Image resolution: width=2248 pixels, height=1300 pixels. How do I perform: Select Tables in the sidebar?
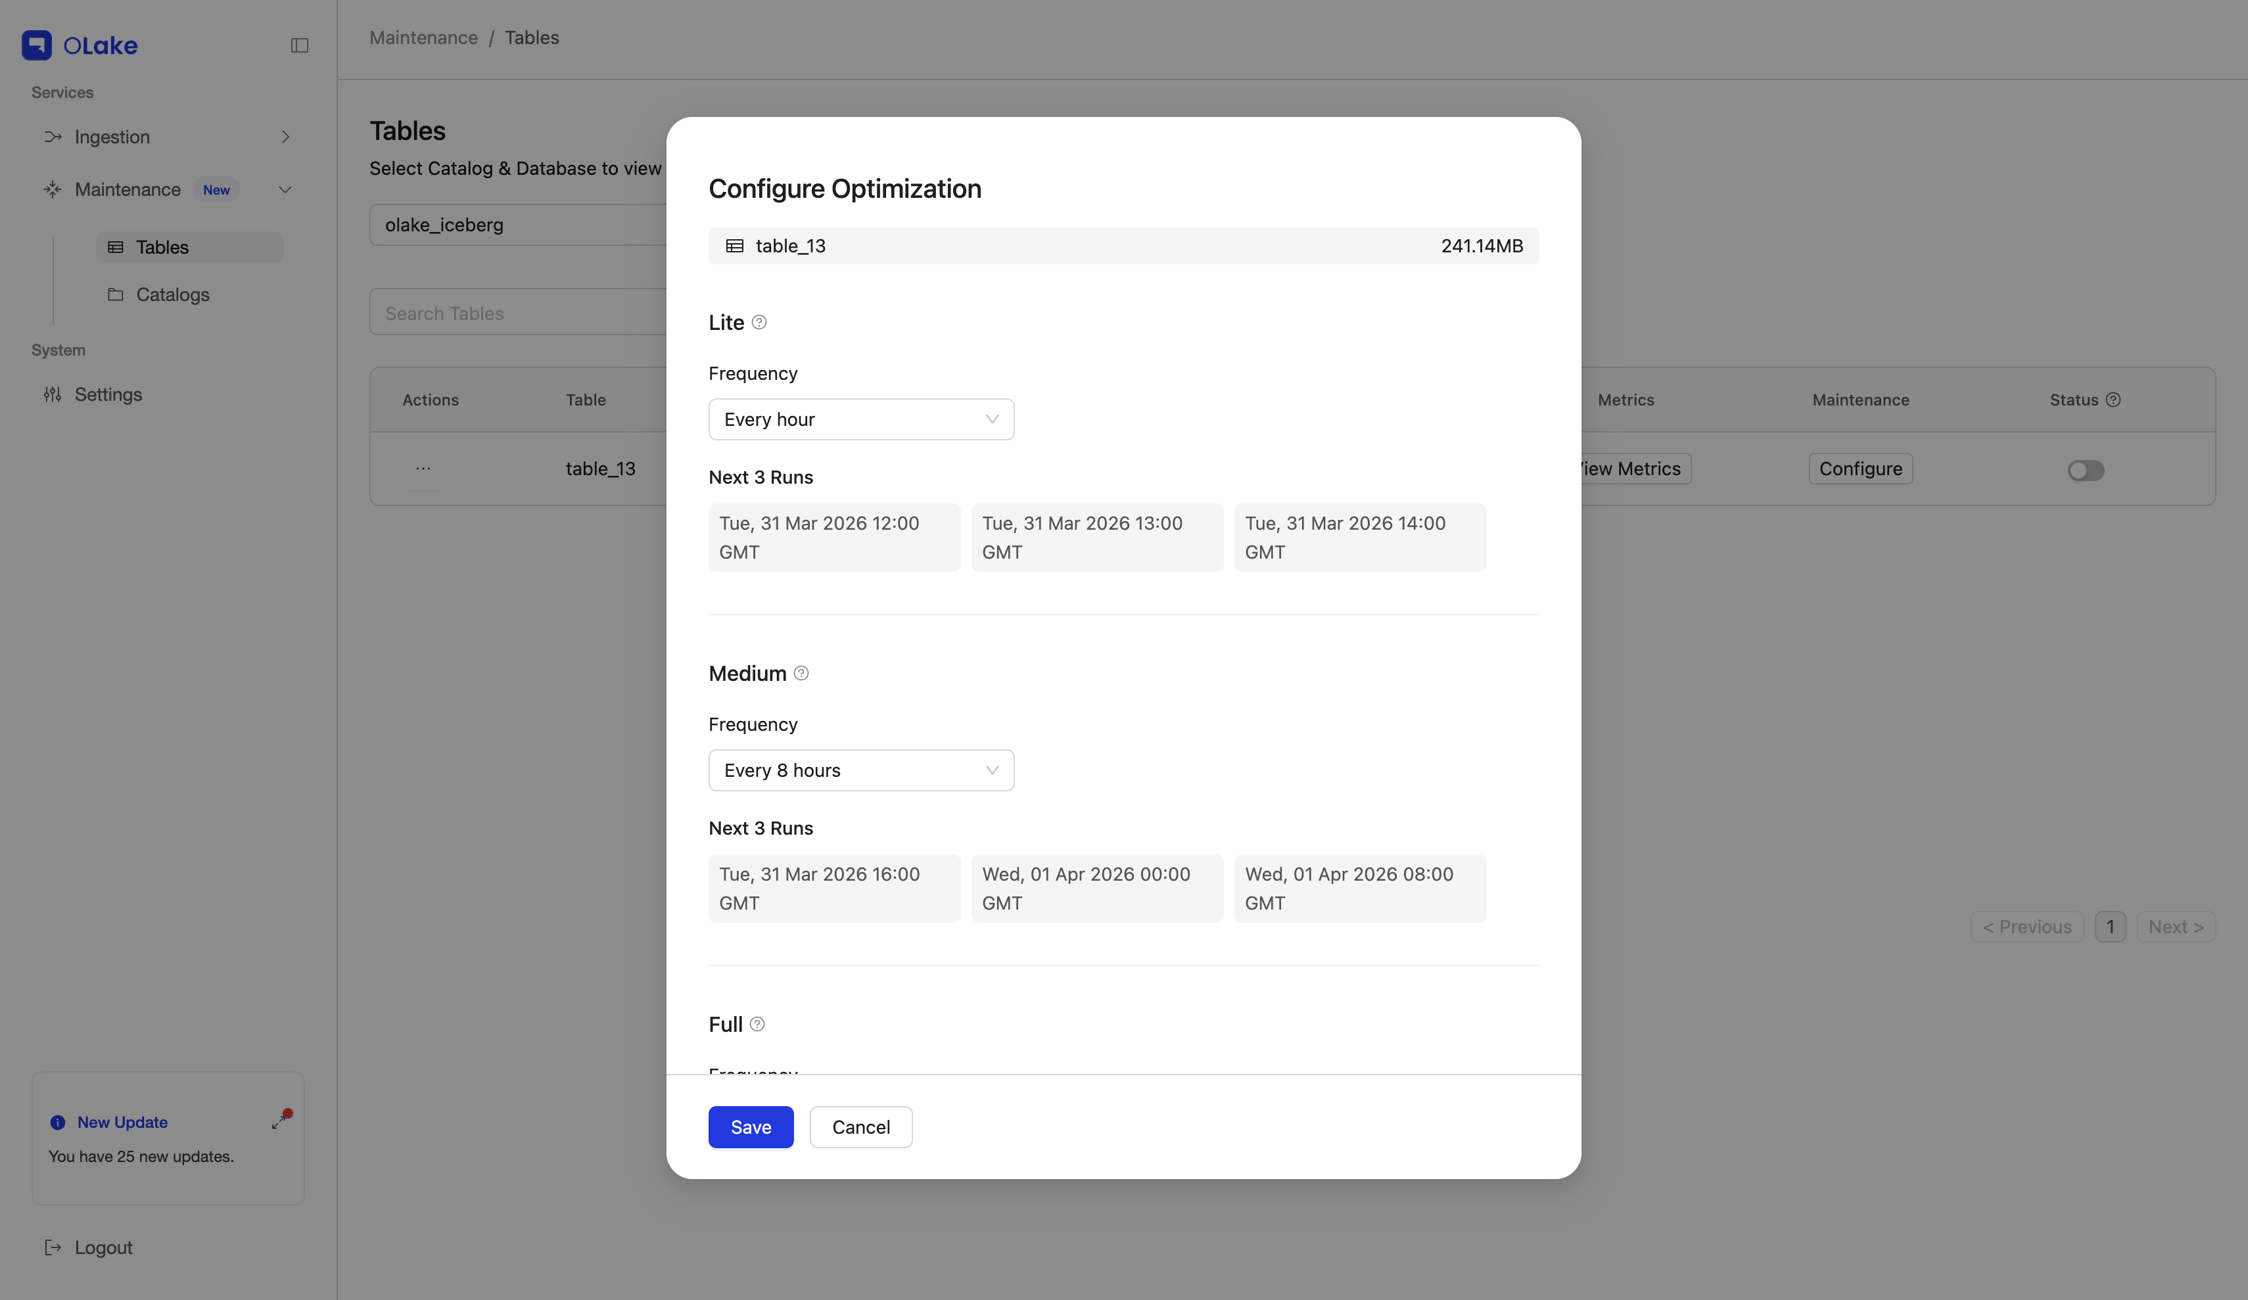click(x=162, y=247)
